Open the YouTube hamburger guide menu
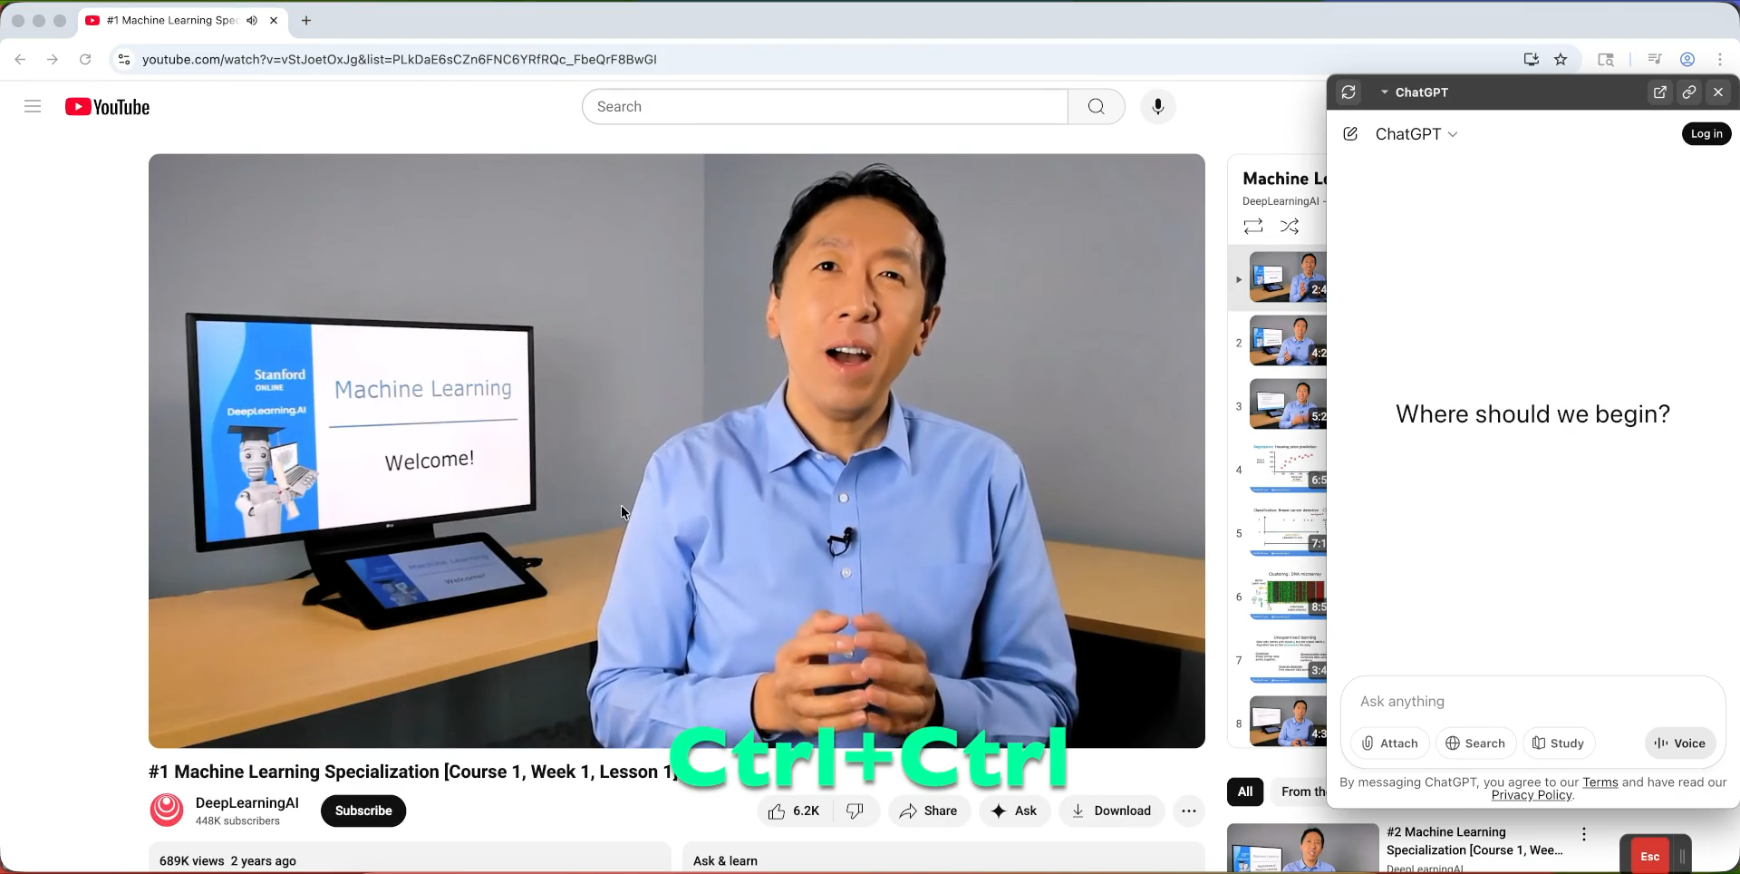This screenshot has height=874, width=1740. pos(33,107)
